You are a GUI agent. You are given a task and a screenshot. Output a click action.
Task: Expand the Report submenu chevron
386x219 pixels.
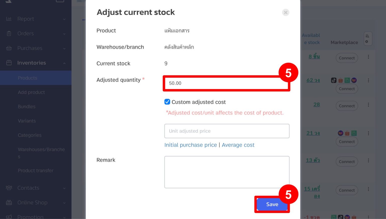point(65,19)
